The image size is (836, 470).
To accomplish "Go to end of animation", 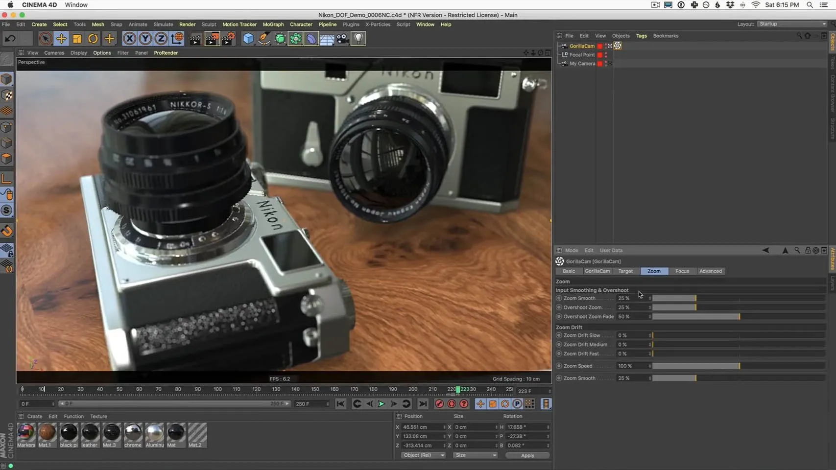I will (x=423, y=404).
